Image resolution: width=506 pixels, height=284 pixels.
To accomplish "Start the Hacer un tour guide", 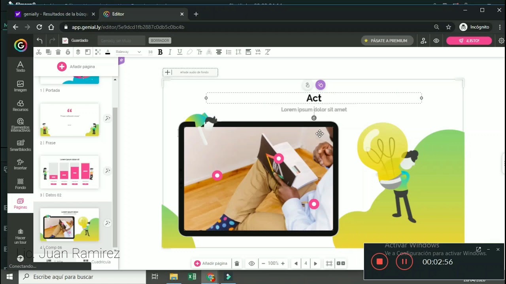I will 20,236.
